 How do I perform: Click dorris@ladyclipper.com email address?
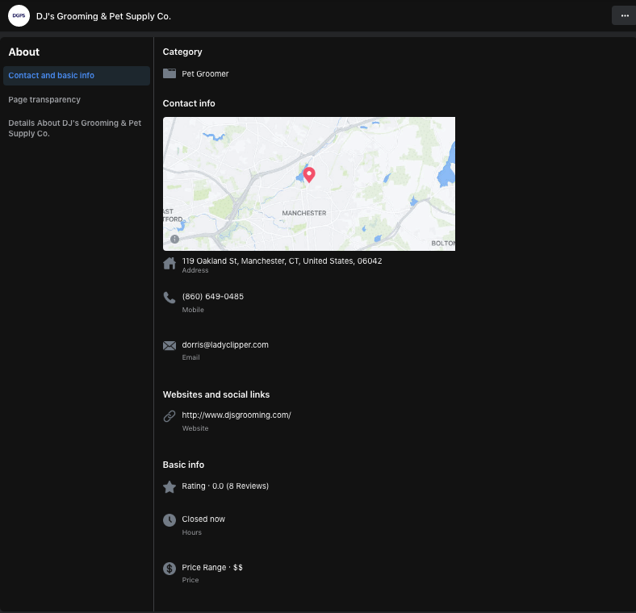[x=225, y=345]
